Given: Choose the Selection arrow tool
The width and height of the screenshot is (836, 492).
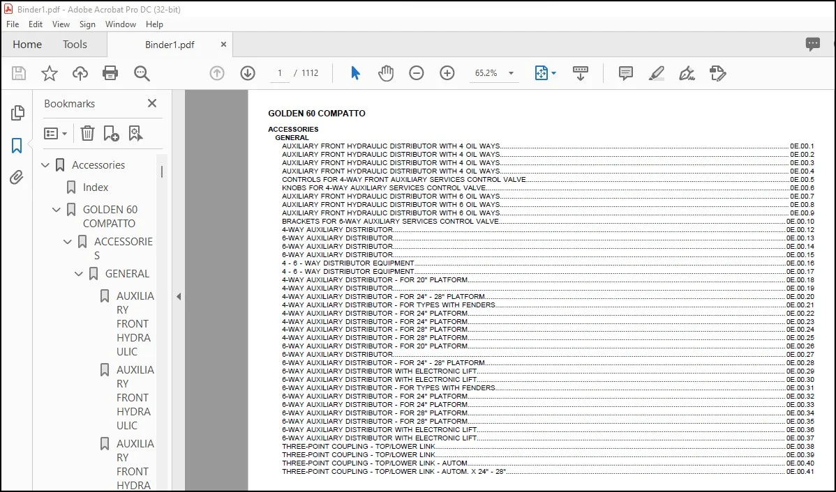Looking at the screenshot, I should coord(356,73).
